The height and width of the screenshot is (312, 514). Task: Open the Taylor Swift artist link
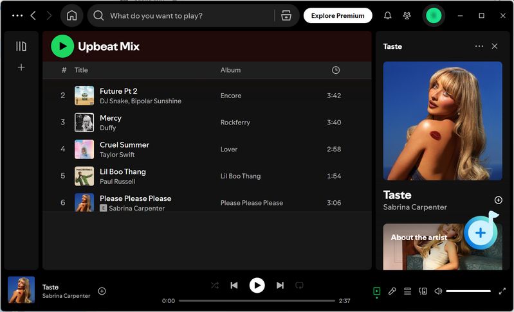tap(117, 155)
